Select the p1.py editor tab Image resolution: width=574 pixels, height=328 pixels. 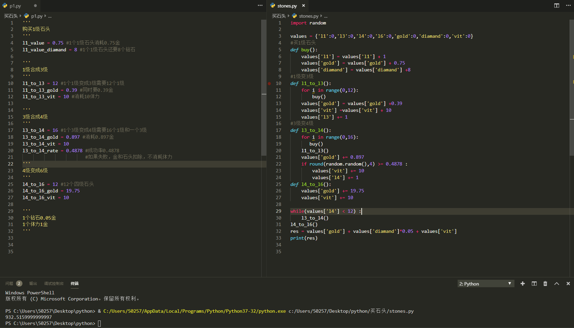click(15, 6)
